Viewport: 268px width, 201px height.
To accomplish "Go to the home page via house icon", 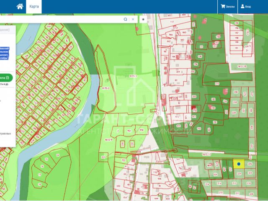I will click(20, 7).
